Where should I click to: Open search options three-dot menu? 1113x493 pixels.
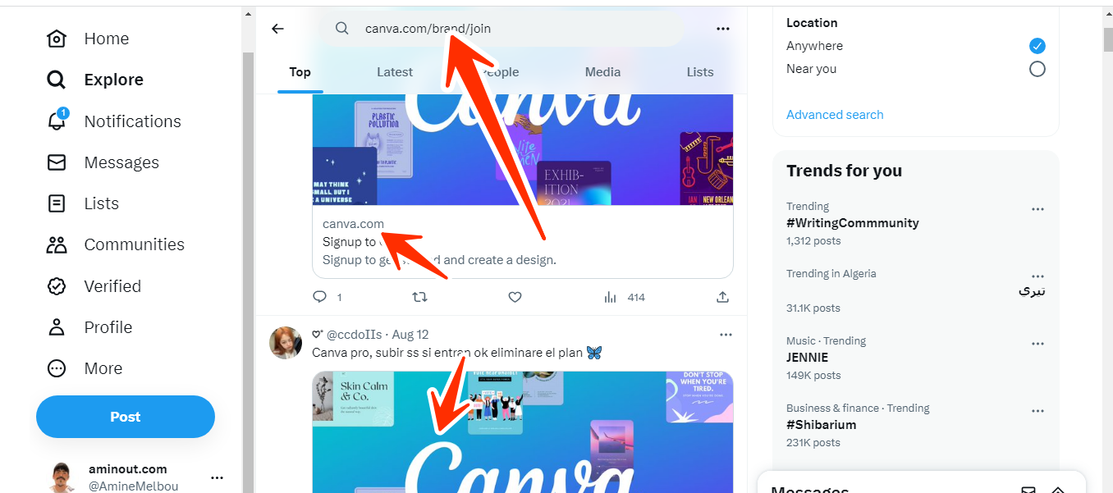(723, 29)
